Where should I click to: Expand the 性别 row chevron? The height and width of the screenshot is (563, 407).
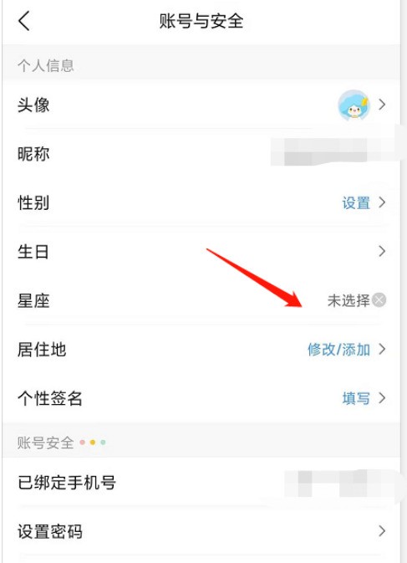pyautogui.click(x=382, y=202)
